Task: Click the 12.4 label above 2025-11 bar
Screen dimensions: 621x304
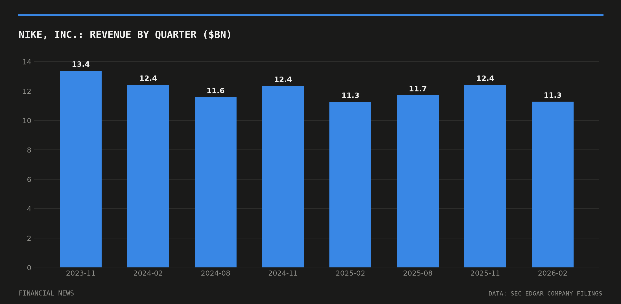Action: (485, 79)
